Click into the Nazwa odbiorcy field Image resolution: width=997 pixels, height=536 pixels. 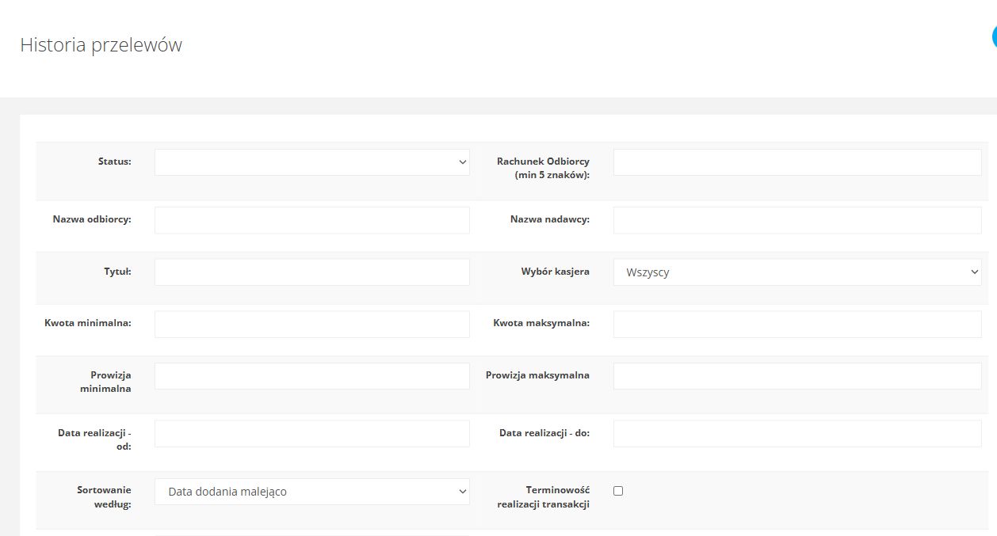tap(311, 220)
